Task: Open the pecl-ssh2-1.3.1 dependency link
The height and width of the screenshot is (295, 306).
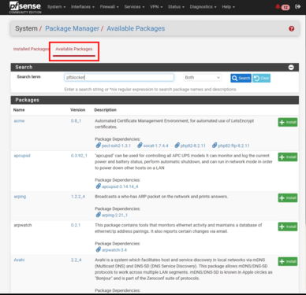Action: coord(113,146)
